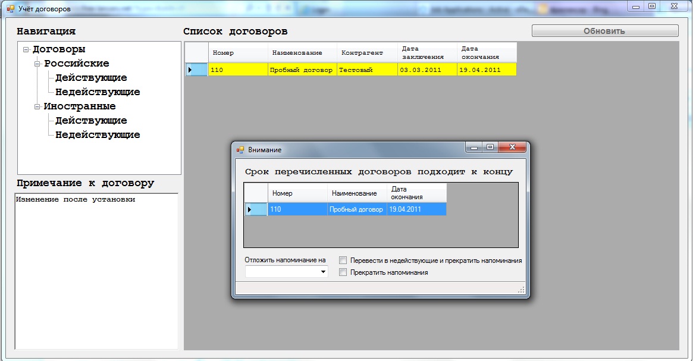Enable Перевести в недействующие и прекратить напоминания
Screen dimensions: 696x361
(x=343, y=260)
